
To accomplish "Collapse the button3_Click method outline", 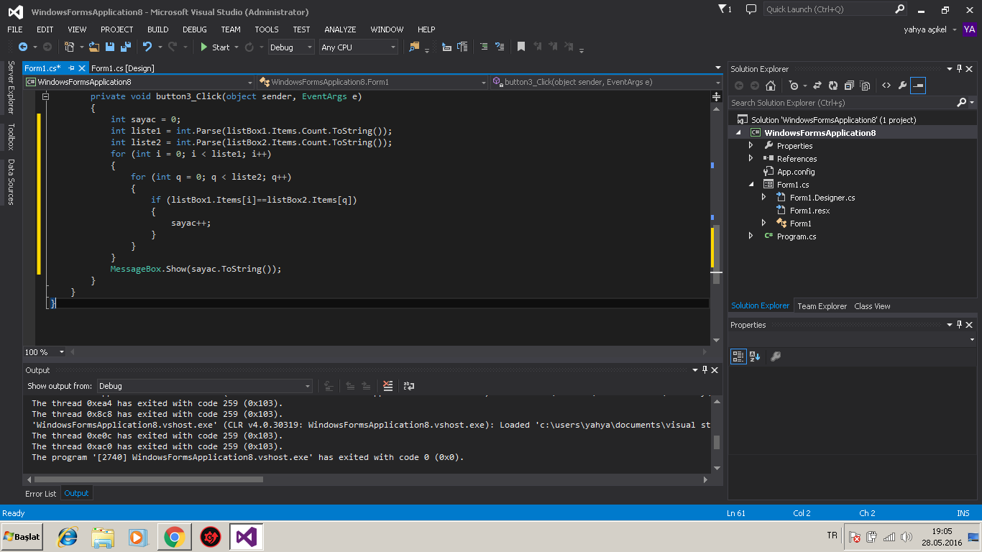I will (46, 96).
